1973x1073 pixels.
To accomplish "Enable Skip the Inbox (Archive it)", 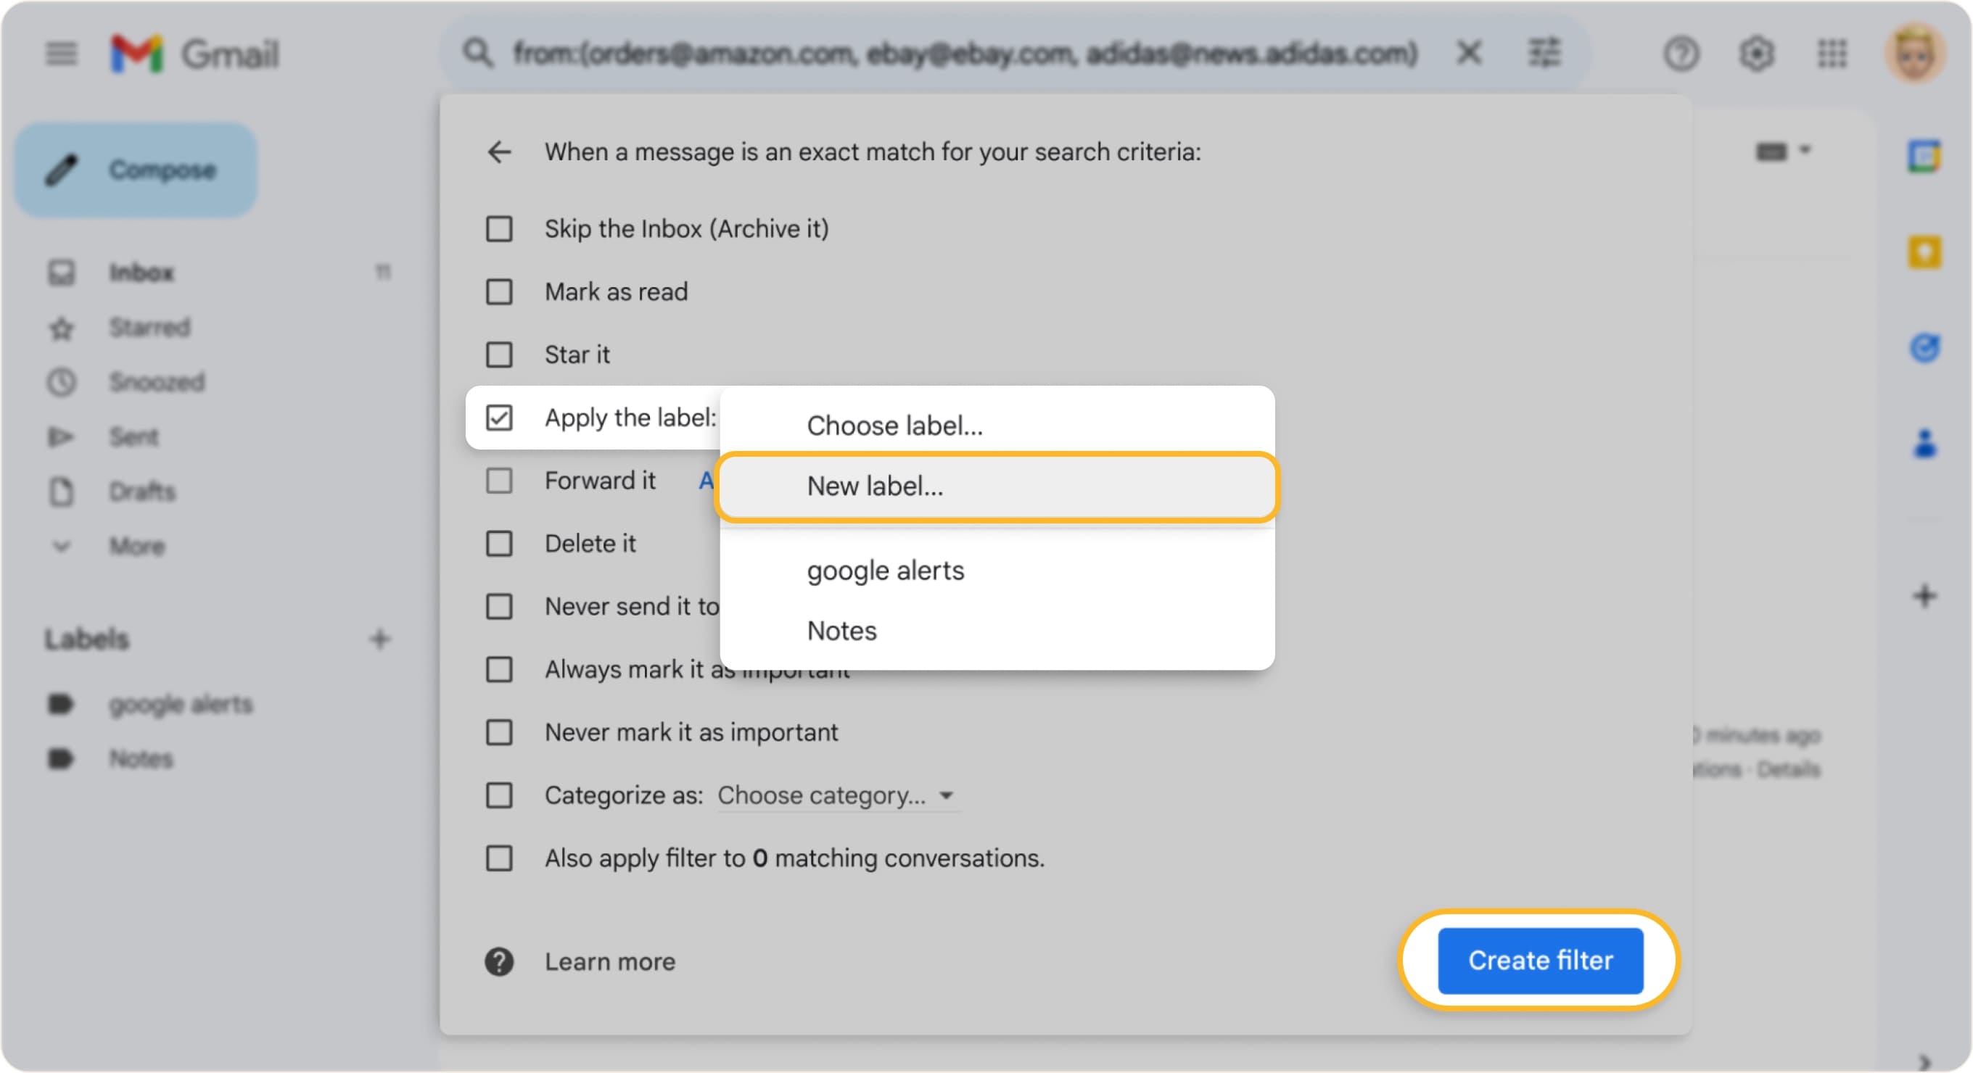I will [x=499, y=228].
